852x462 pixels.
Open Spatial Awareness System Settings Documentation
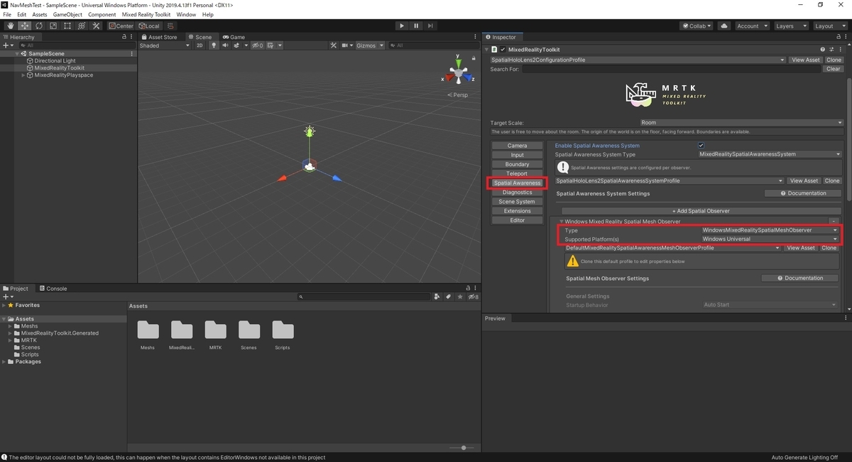click(803, 193)
